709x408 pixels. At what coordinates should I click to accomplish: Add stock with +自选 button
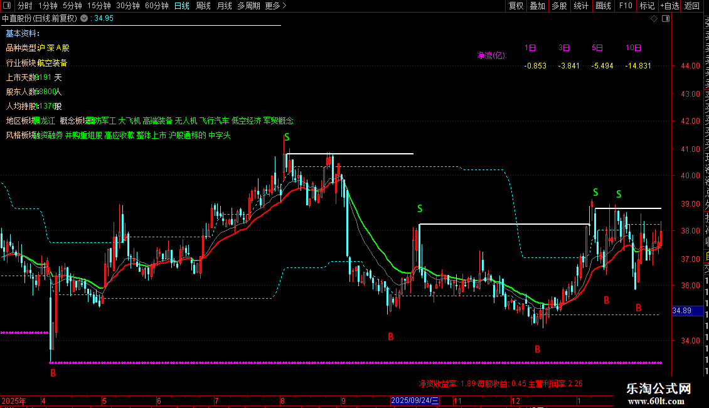[x=669, y=6]
